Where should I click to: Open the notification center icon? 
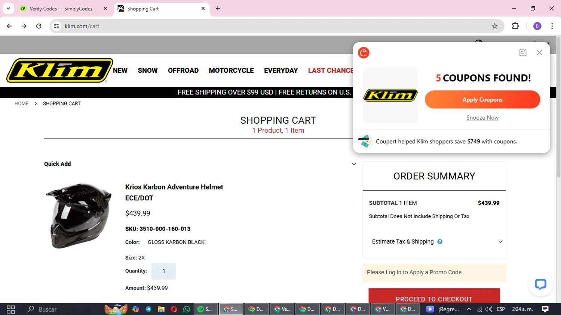tap(545, 309)
